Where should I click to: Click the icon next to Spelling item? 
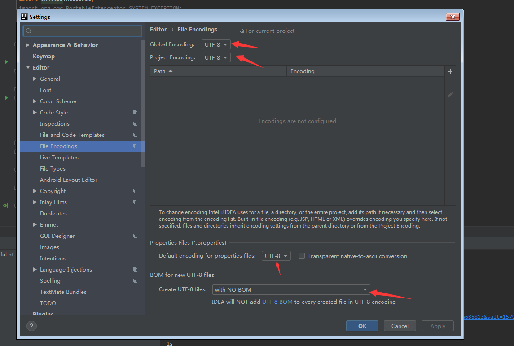[x=135, y=280]
